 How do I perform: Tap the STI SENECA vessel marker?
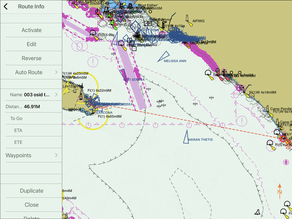click(x=123, y=75)
